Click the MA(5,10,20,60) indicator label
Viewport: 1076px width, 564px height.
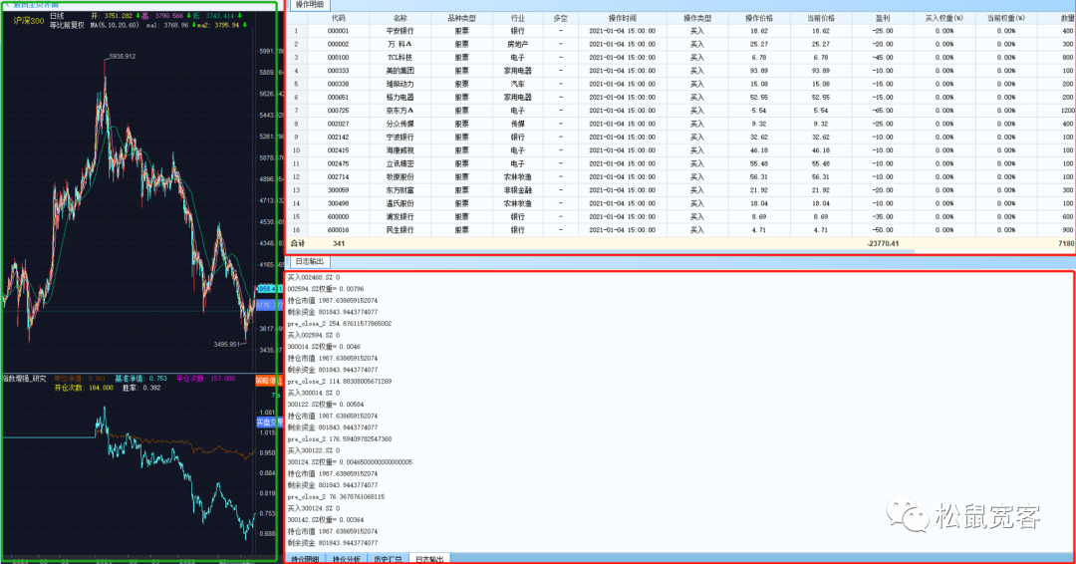point(115,25)
